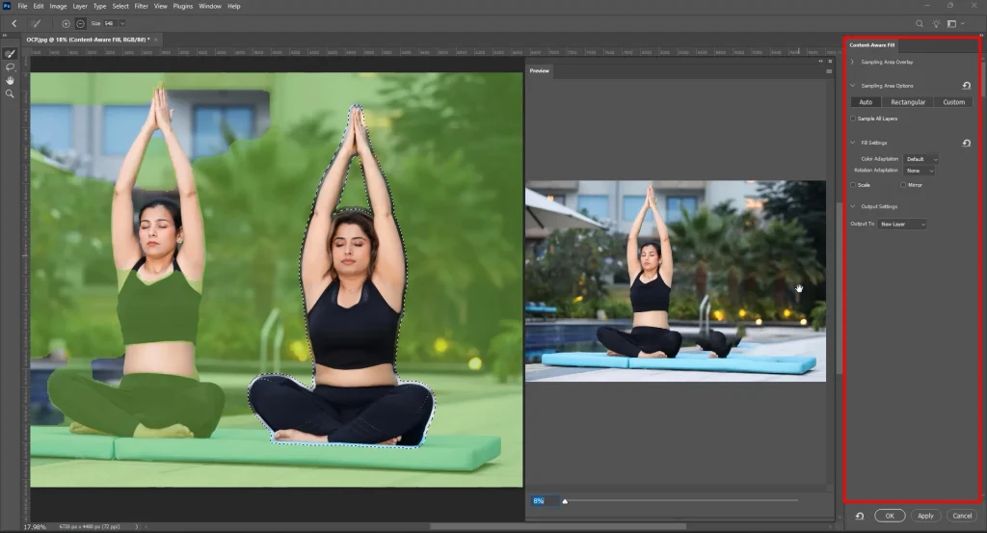Choose Rectangular sampling area option

tap(908, 102)
